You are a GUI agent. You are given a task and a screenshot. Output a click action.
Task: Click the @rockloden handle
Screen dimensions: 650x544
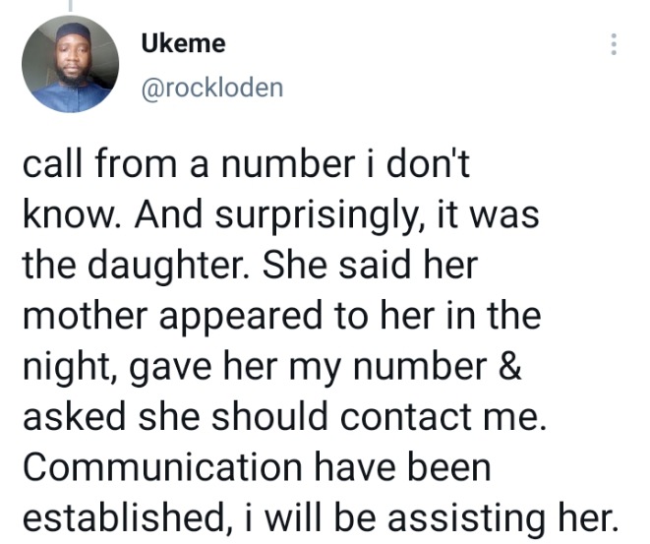tap(211, 88)
